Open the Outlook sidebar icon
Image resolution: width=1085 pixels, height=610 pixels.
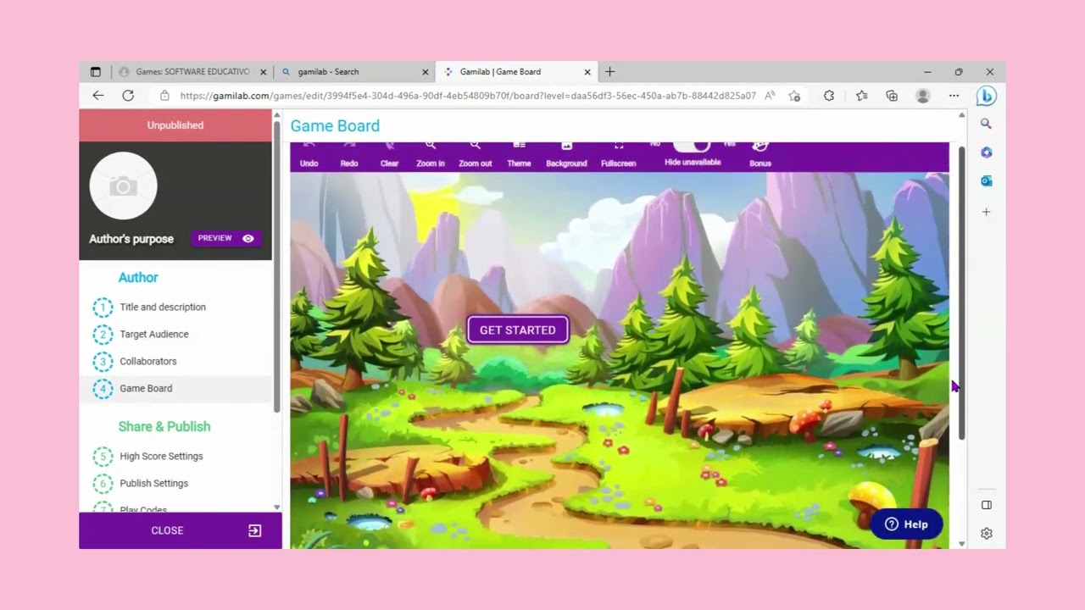click(x=986, y=181)
